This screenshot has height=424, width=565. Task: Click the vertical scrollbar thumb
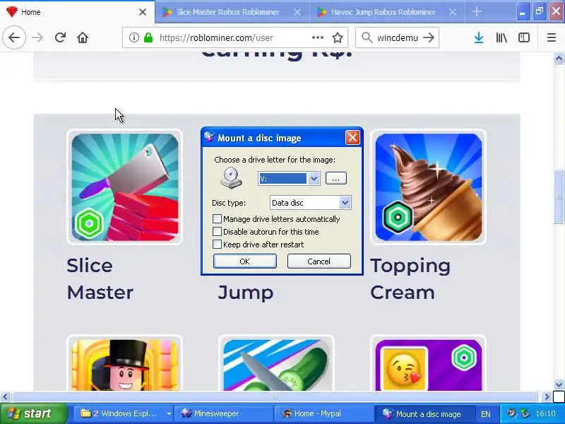[559, 196]
